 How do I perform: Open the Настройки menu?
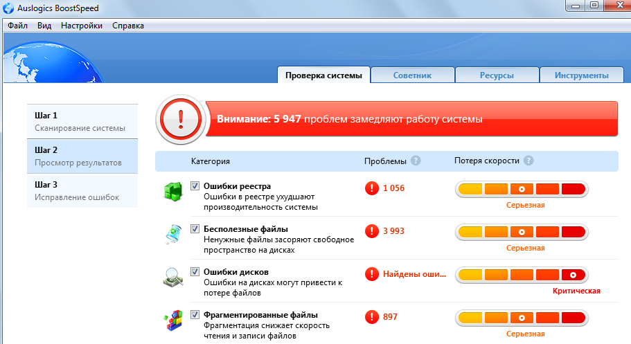tap(82, 26)
